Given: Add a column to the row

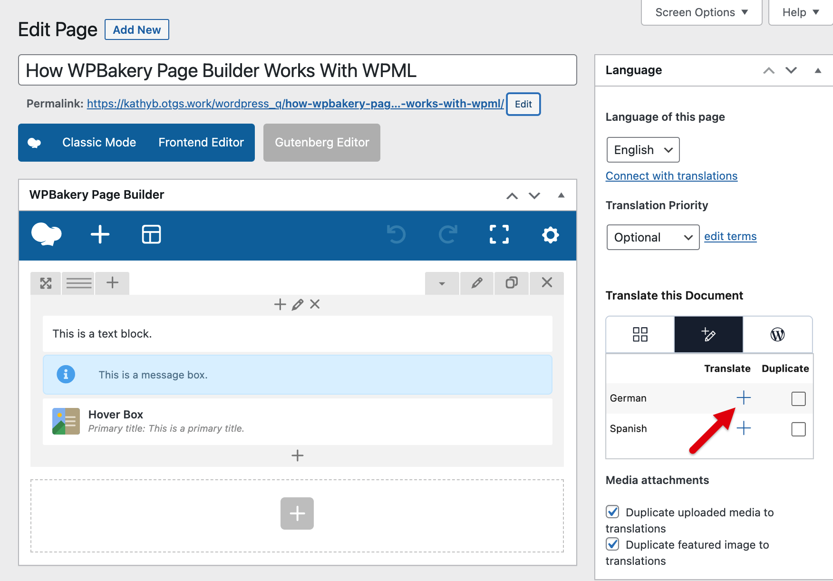Looking at the screenshot, I should [112, 283].
